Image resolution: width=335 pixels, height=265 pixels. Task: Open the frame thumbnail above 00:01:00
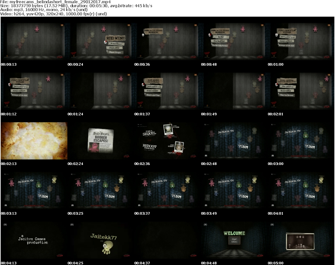click(301, 41)
